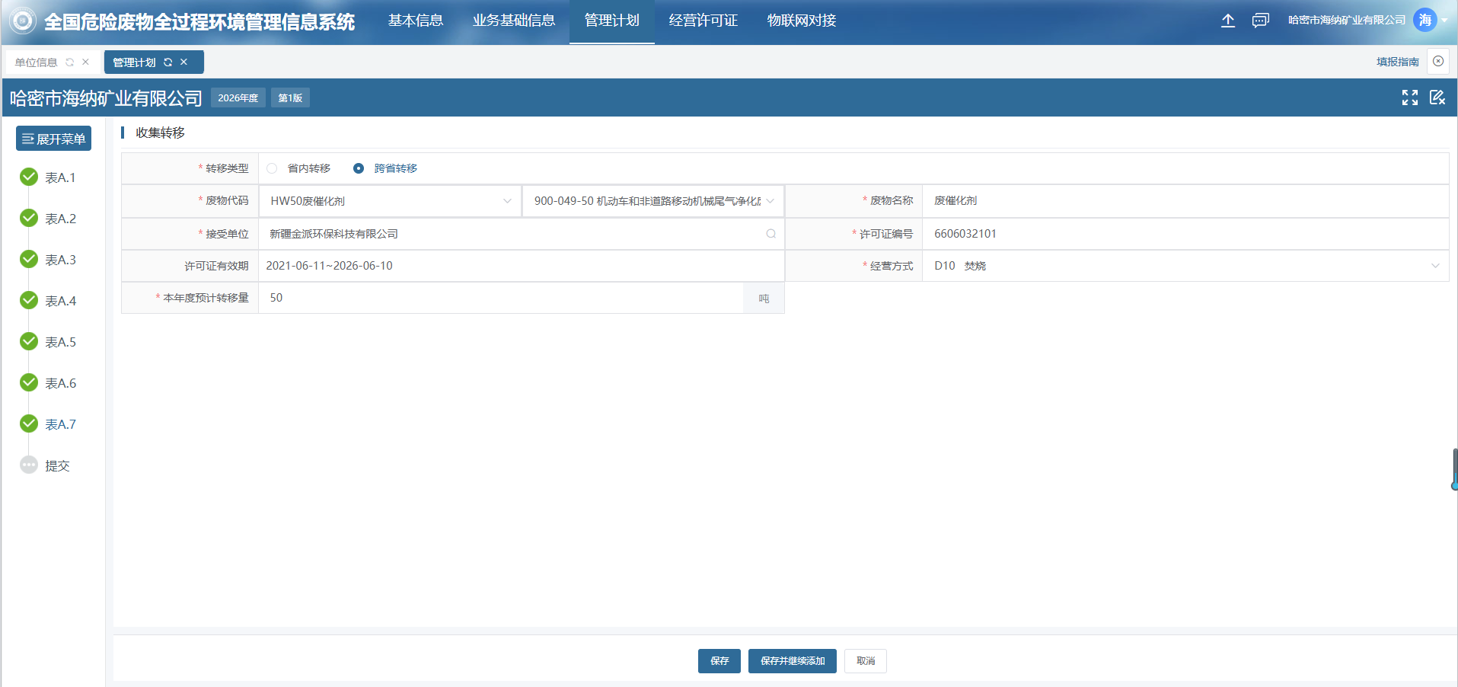Refresh the 管理计划 tab via reload icon
This screenshot has width=1458, height=687.
[168, 62]
